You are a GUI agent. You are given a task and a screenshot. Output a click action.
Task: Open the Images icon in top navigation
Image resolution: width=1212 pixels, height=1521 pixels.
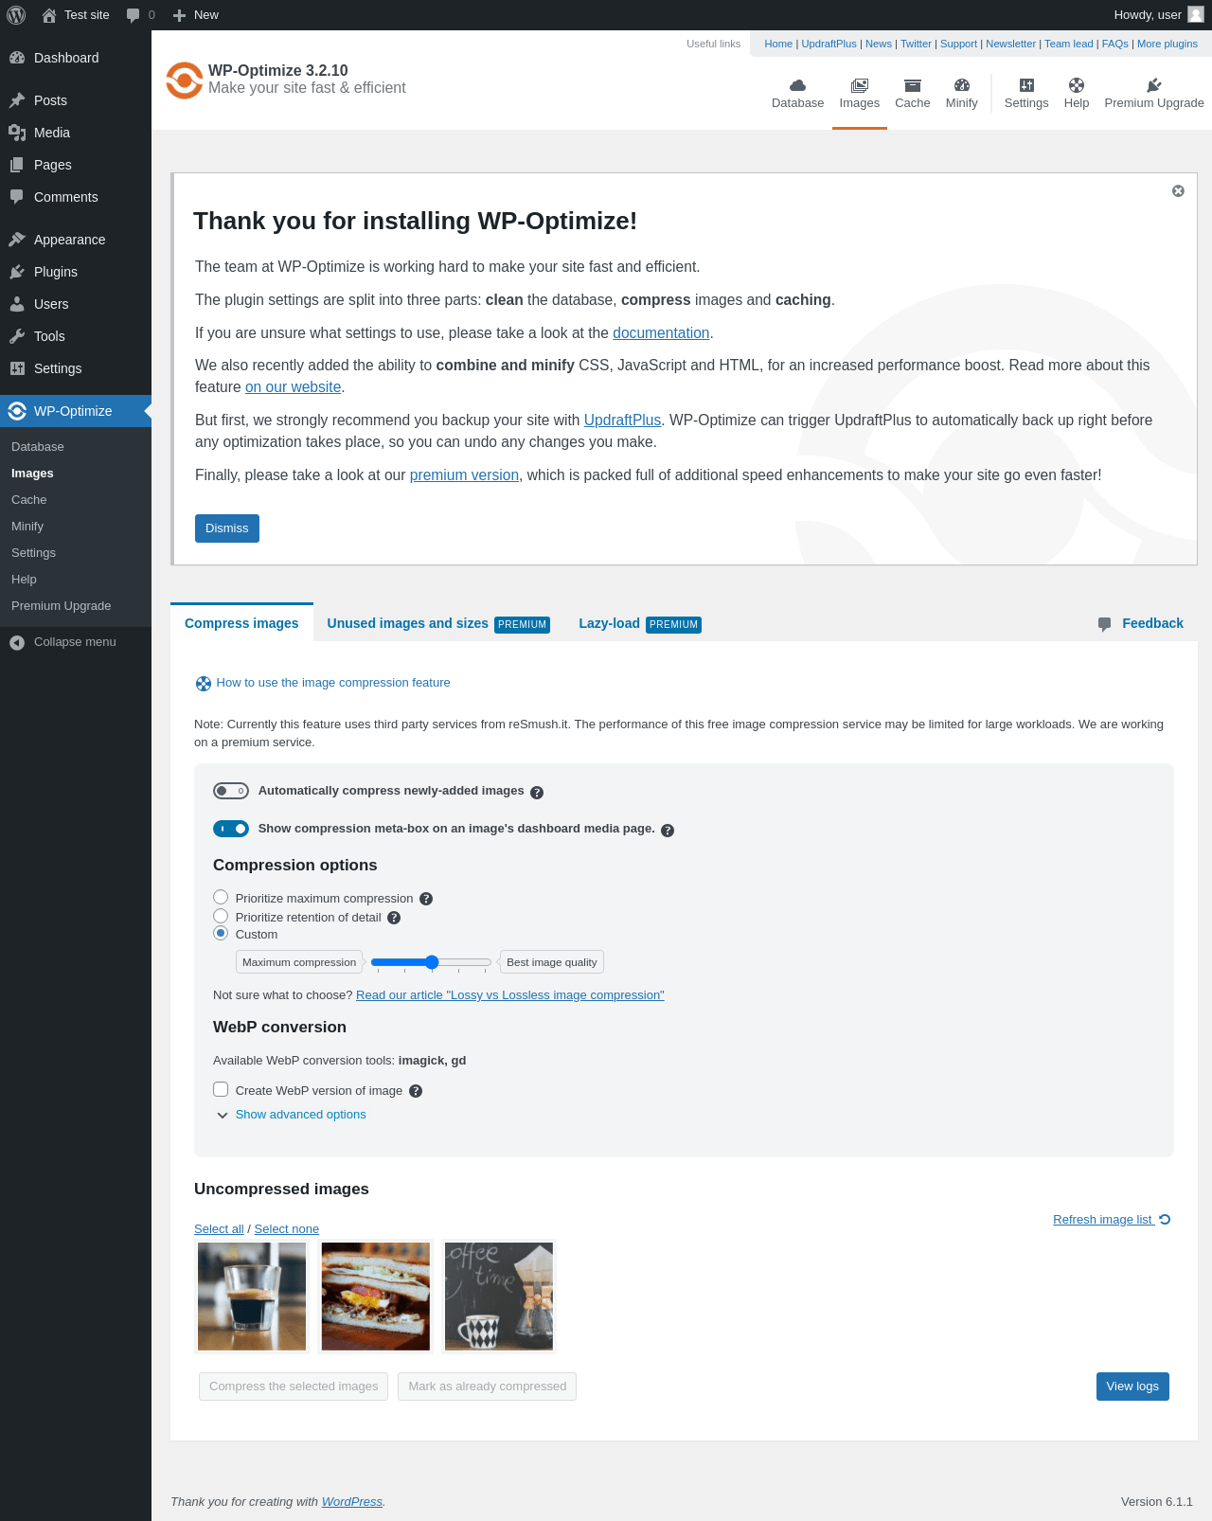pos(860,85)
